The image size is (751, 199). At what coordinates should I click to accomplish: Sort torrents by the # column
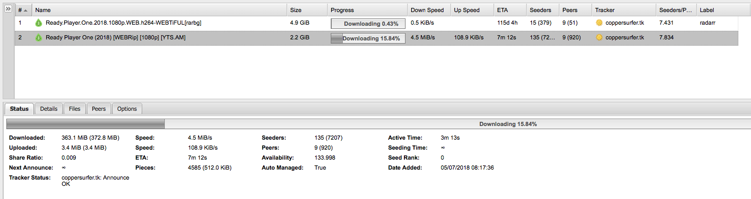[x=23, y=10]
